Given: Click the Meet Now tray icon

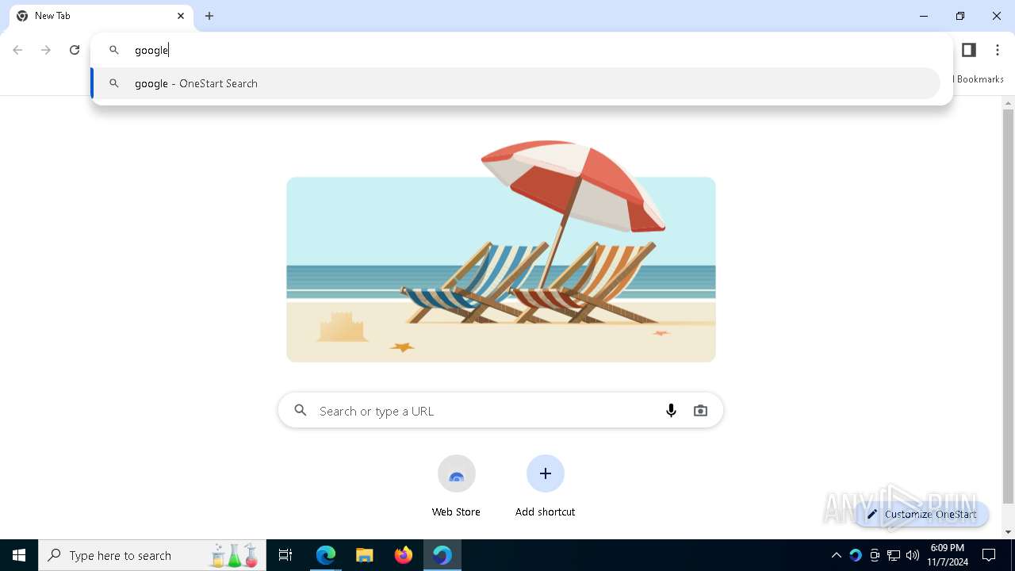Looking at the screenshot, I should [875, 555].
